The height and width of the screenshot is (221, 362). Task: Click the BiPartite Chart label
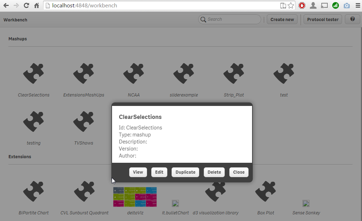pyautogui.click(x=34, y=213)
